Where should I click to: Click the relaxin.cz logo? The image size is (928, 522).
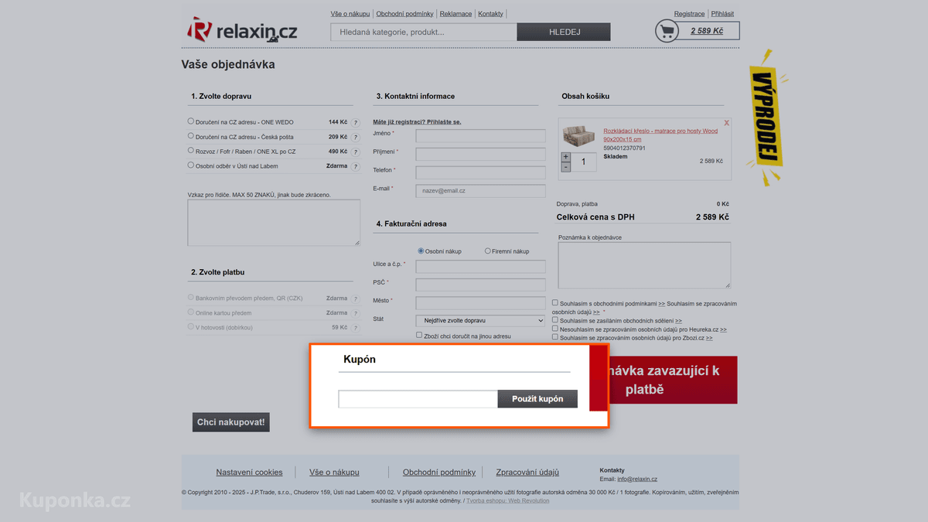241,29
